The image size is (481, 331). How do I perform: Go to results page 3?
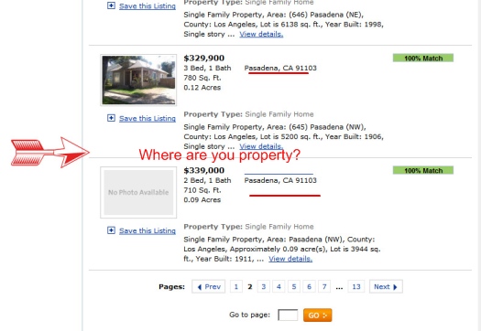(x=264, y=286)
